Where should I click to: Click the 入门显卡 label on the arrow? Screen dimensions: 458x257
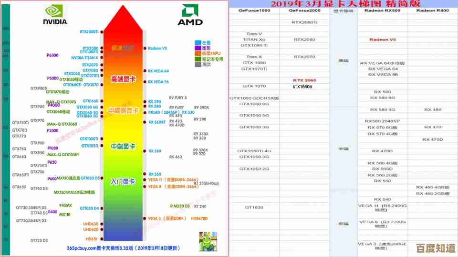[123, 182]
